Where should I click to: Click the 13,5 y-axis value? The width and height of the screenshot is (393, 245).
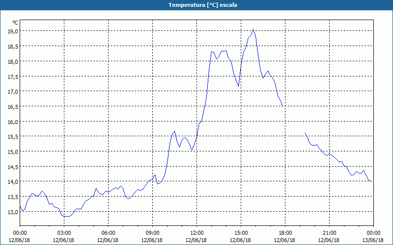[13, 197]
